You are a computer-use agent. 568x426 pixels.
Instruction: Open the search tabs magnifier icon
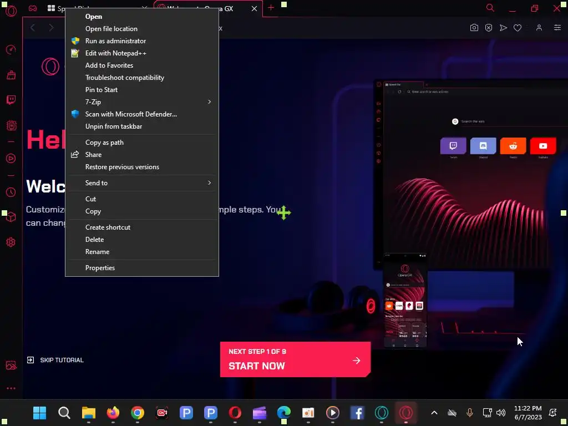coord(490,8)
